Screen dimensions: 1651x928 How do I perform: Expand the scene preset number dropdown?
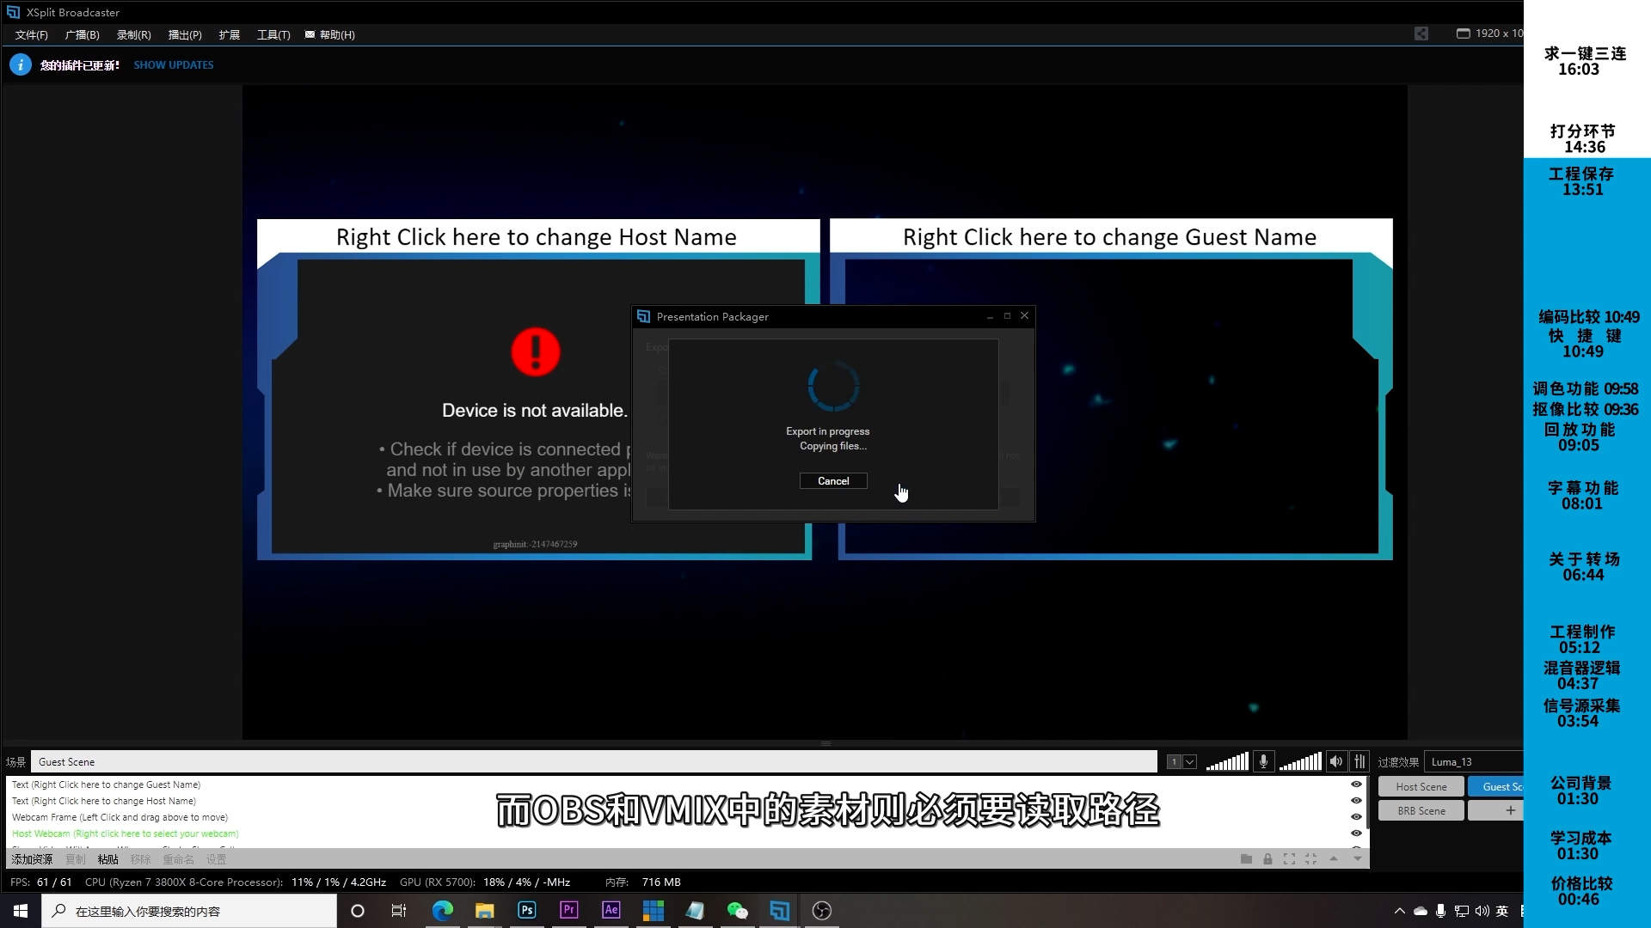click(1188, 761)
